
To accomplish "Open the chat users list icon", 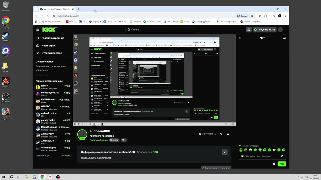I will coord(284,38).
